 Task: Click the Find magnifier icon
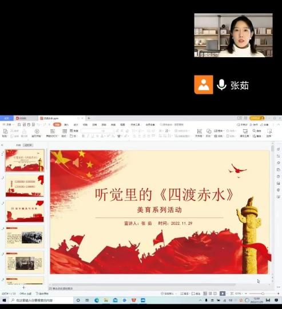click(x=254, y=130)
